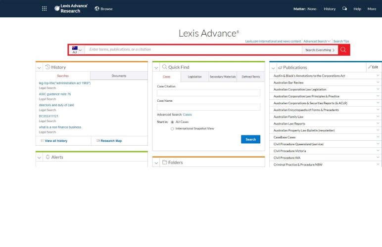
Task: Click the Lexis Advance Research logo
Action: point(71,8)
